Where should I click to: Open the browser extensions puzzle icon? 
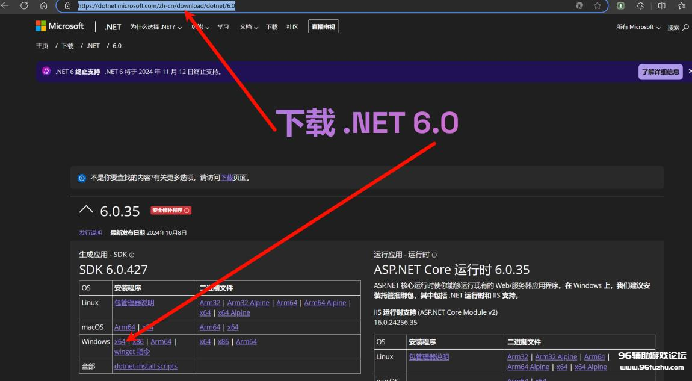[640, 5]
